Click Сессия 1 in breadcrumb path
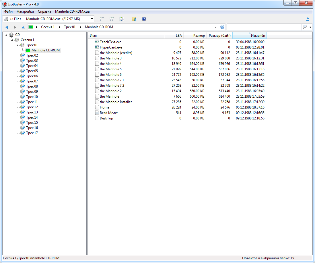The height and width of the screenshot is (263, 315). (x=48, y=27)
